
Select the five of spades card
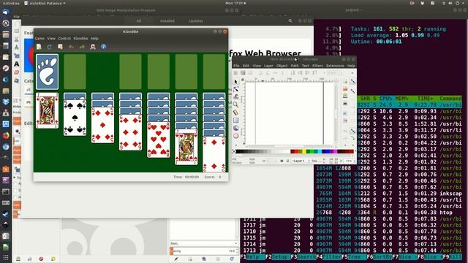point(75,118)
